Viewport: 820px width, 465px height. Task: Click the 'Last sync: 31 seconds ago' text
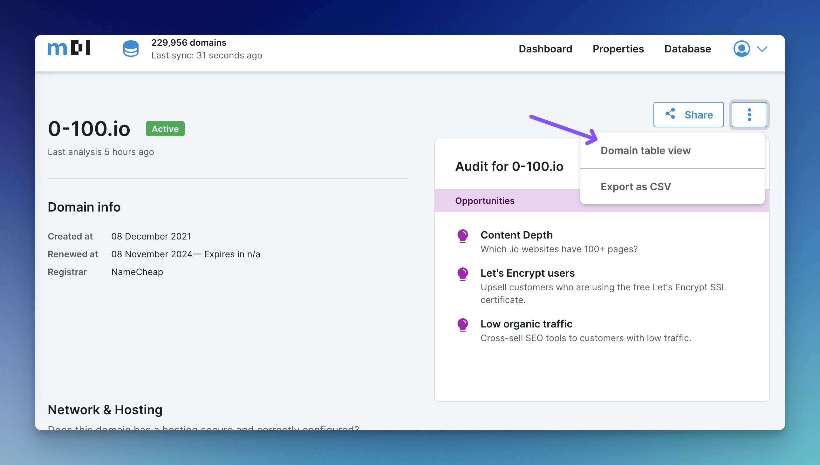207,55
